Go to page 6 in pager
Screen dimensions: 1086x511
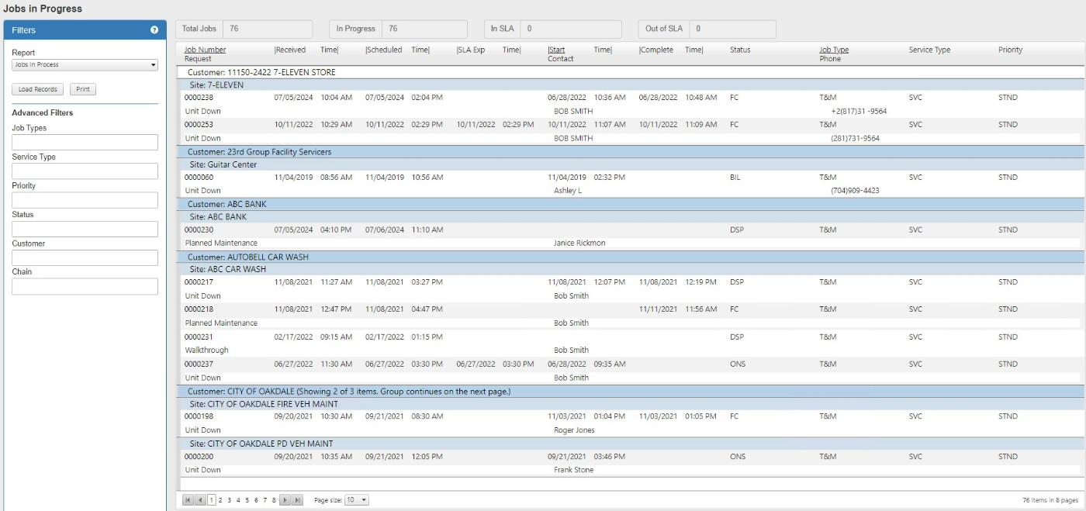pyautogui.click(x=256, y=500)
